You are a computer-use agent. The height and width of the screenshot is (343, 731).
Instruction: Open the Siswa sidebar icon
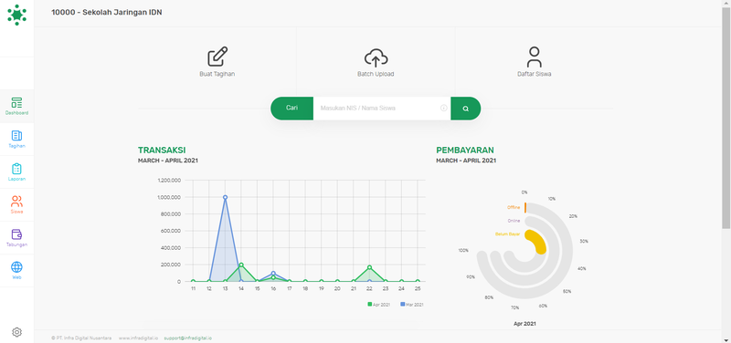(16, 202)
